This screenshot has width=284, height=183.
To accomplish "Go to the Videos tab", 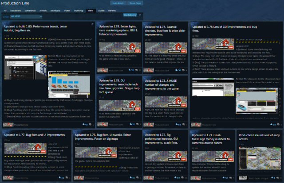I will pos(67,11).
